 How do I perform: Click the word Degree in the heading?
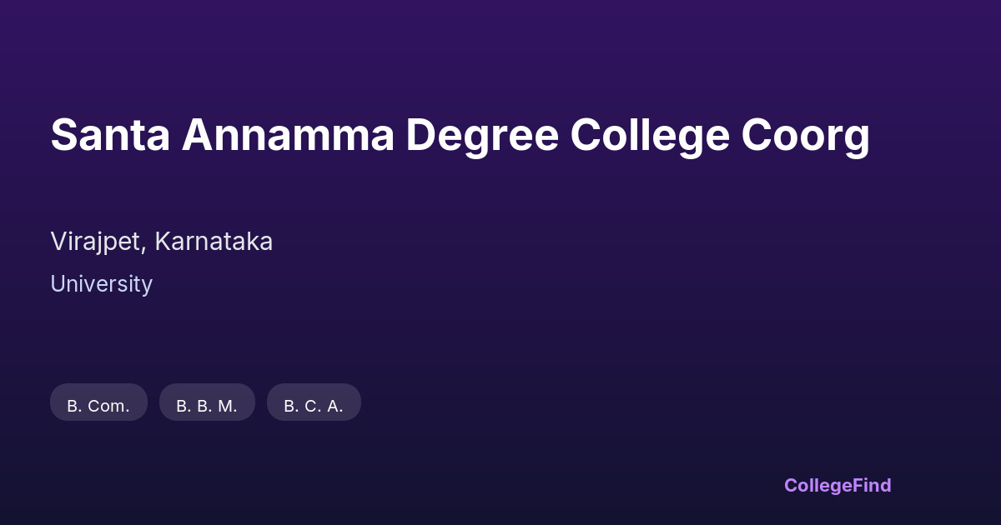pos(482,135)
